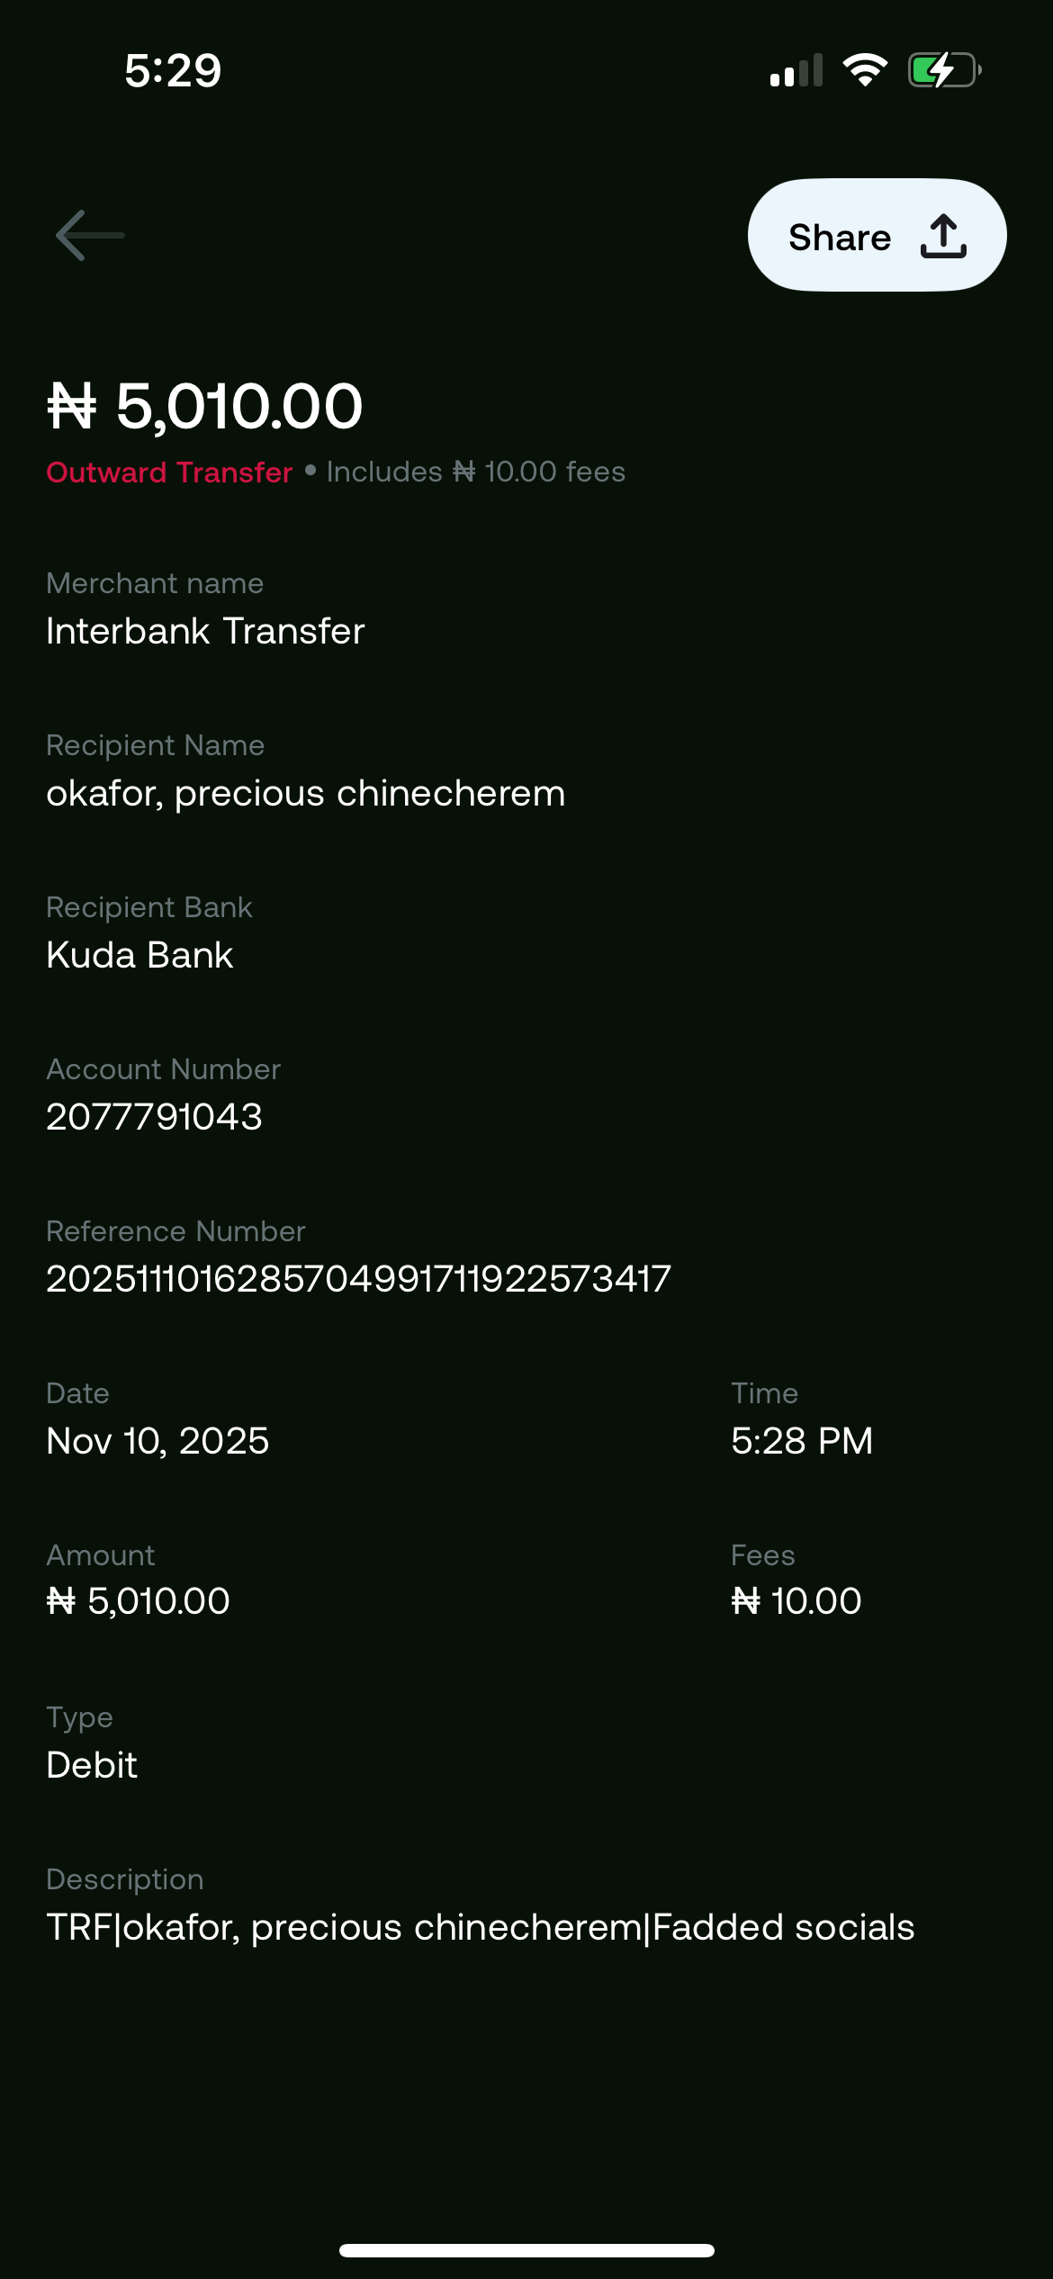Tap the Kuda Bank recipient bank

tap(139, 955)
